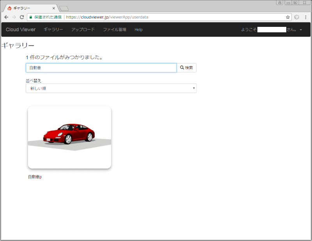Close the ギャラリー browser tab

(x=54, y=8)
